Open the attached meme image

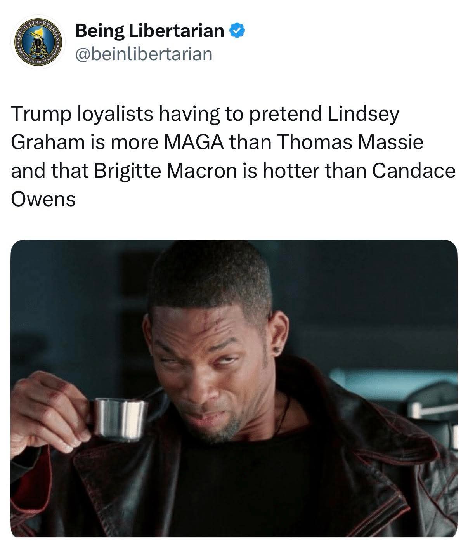[x=234, y=388]
